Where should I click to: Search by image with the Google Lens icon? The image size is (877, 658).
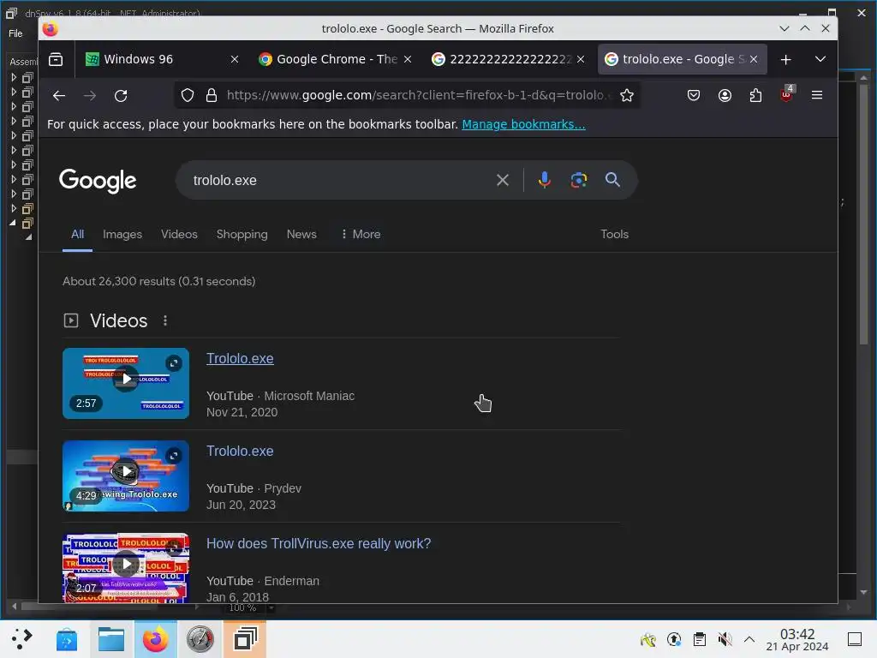[579, 180]
